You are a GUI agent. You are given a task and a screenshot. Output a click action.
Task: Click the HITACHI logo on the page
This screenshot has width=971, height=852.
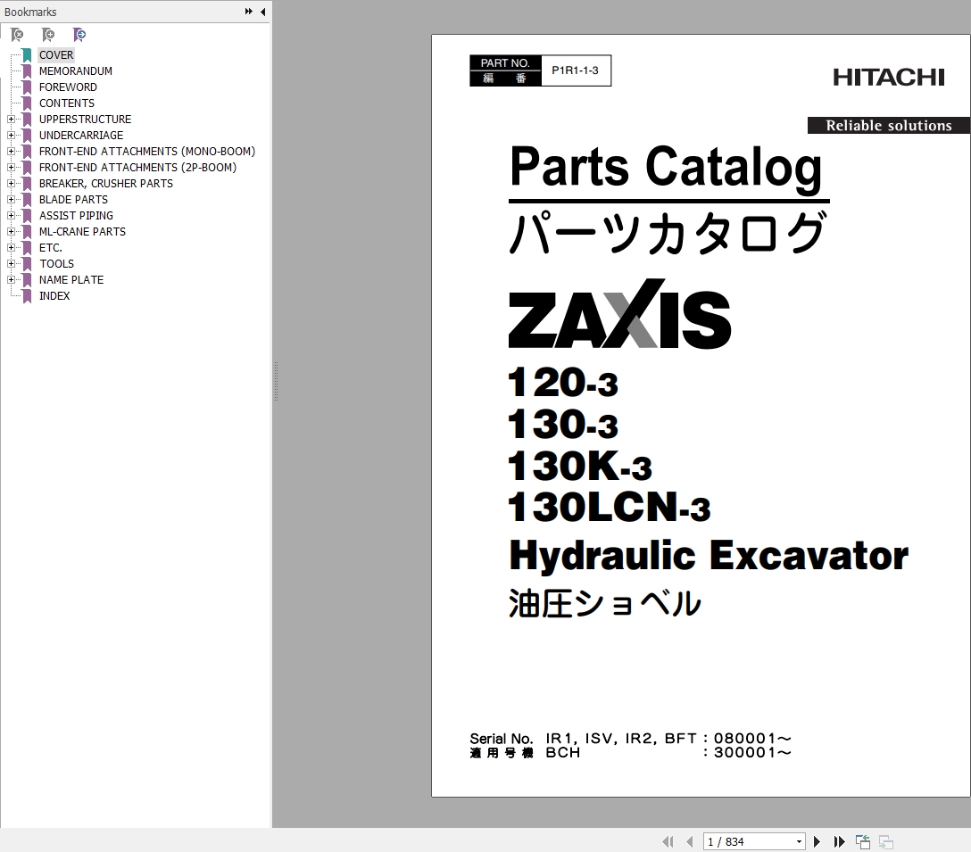point(889,78)
